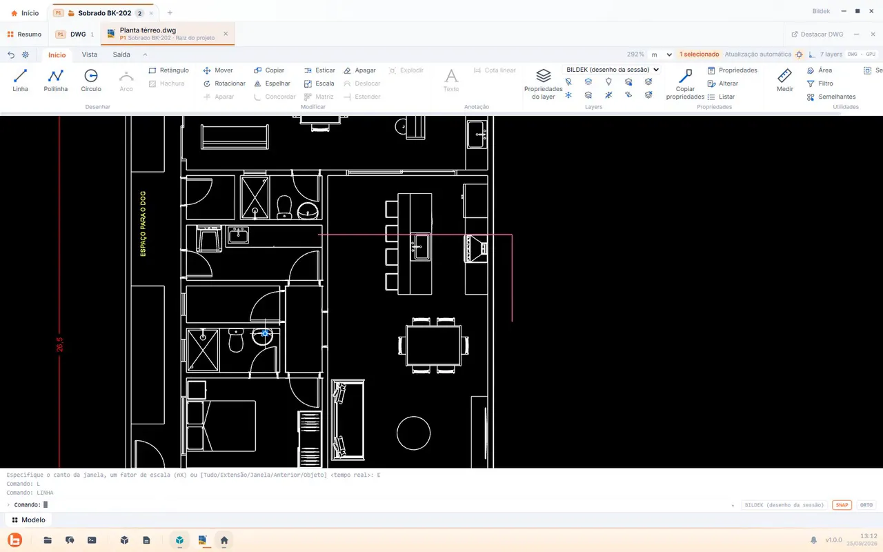Image resolution: width=883 pixels, height=552 pixels.
Task: Toggle Atualização automática crosshair icon
Action: [799, 55]
